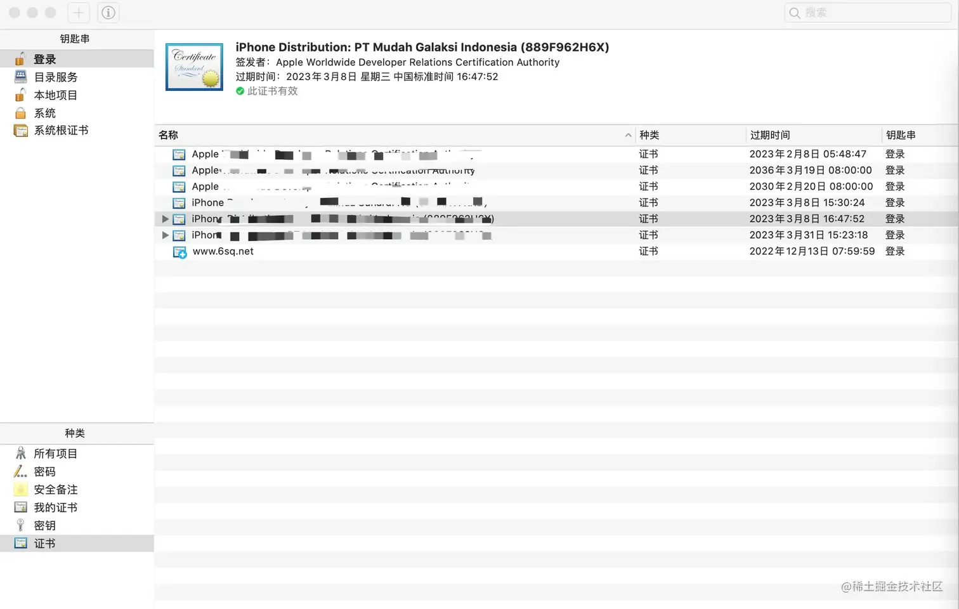Select certificate row expiring 2036年3月19日 08:00:00
This screenshot has width=959, height=609.
556,170
